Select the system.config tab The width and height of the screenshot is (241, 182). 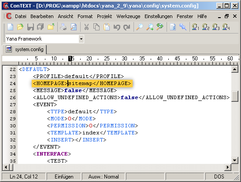tap(24, 49)
